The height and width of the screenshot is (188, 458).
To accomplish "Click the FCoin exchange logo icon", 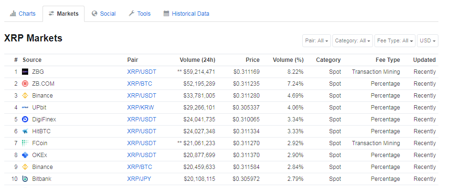I will click(x=25, y=143).
